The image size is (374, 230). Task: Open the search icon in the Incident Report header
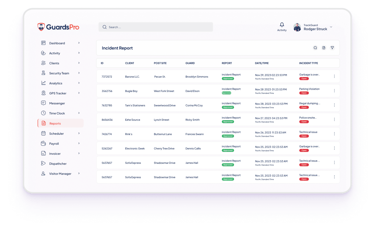(x=315, y=47)
